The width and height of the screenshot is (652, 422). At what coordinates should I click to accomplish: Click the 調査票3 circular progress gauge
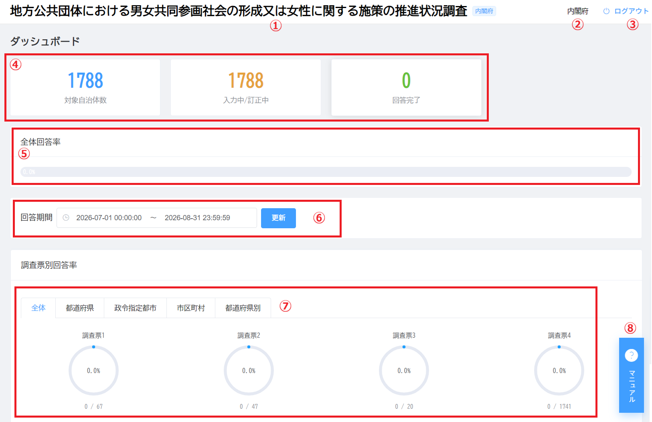click(x=404, y=370)
